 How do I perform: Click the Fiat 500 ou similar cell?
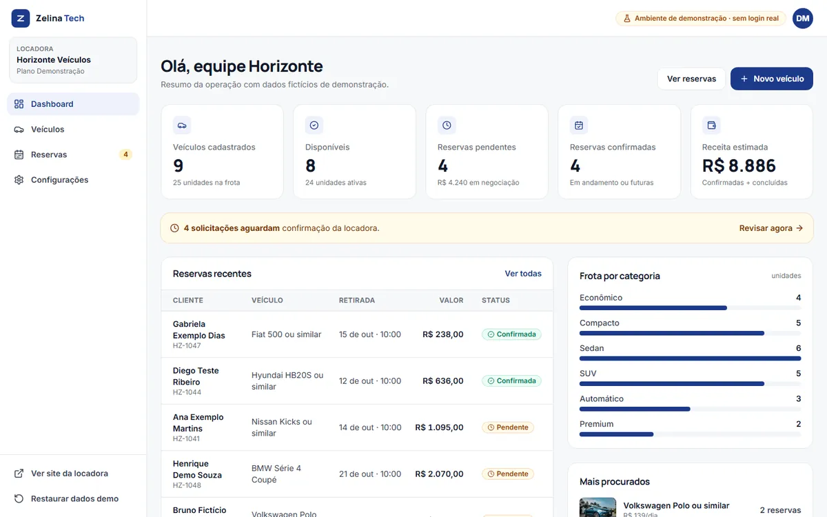coord(287,334)
